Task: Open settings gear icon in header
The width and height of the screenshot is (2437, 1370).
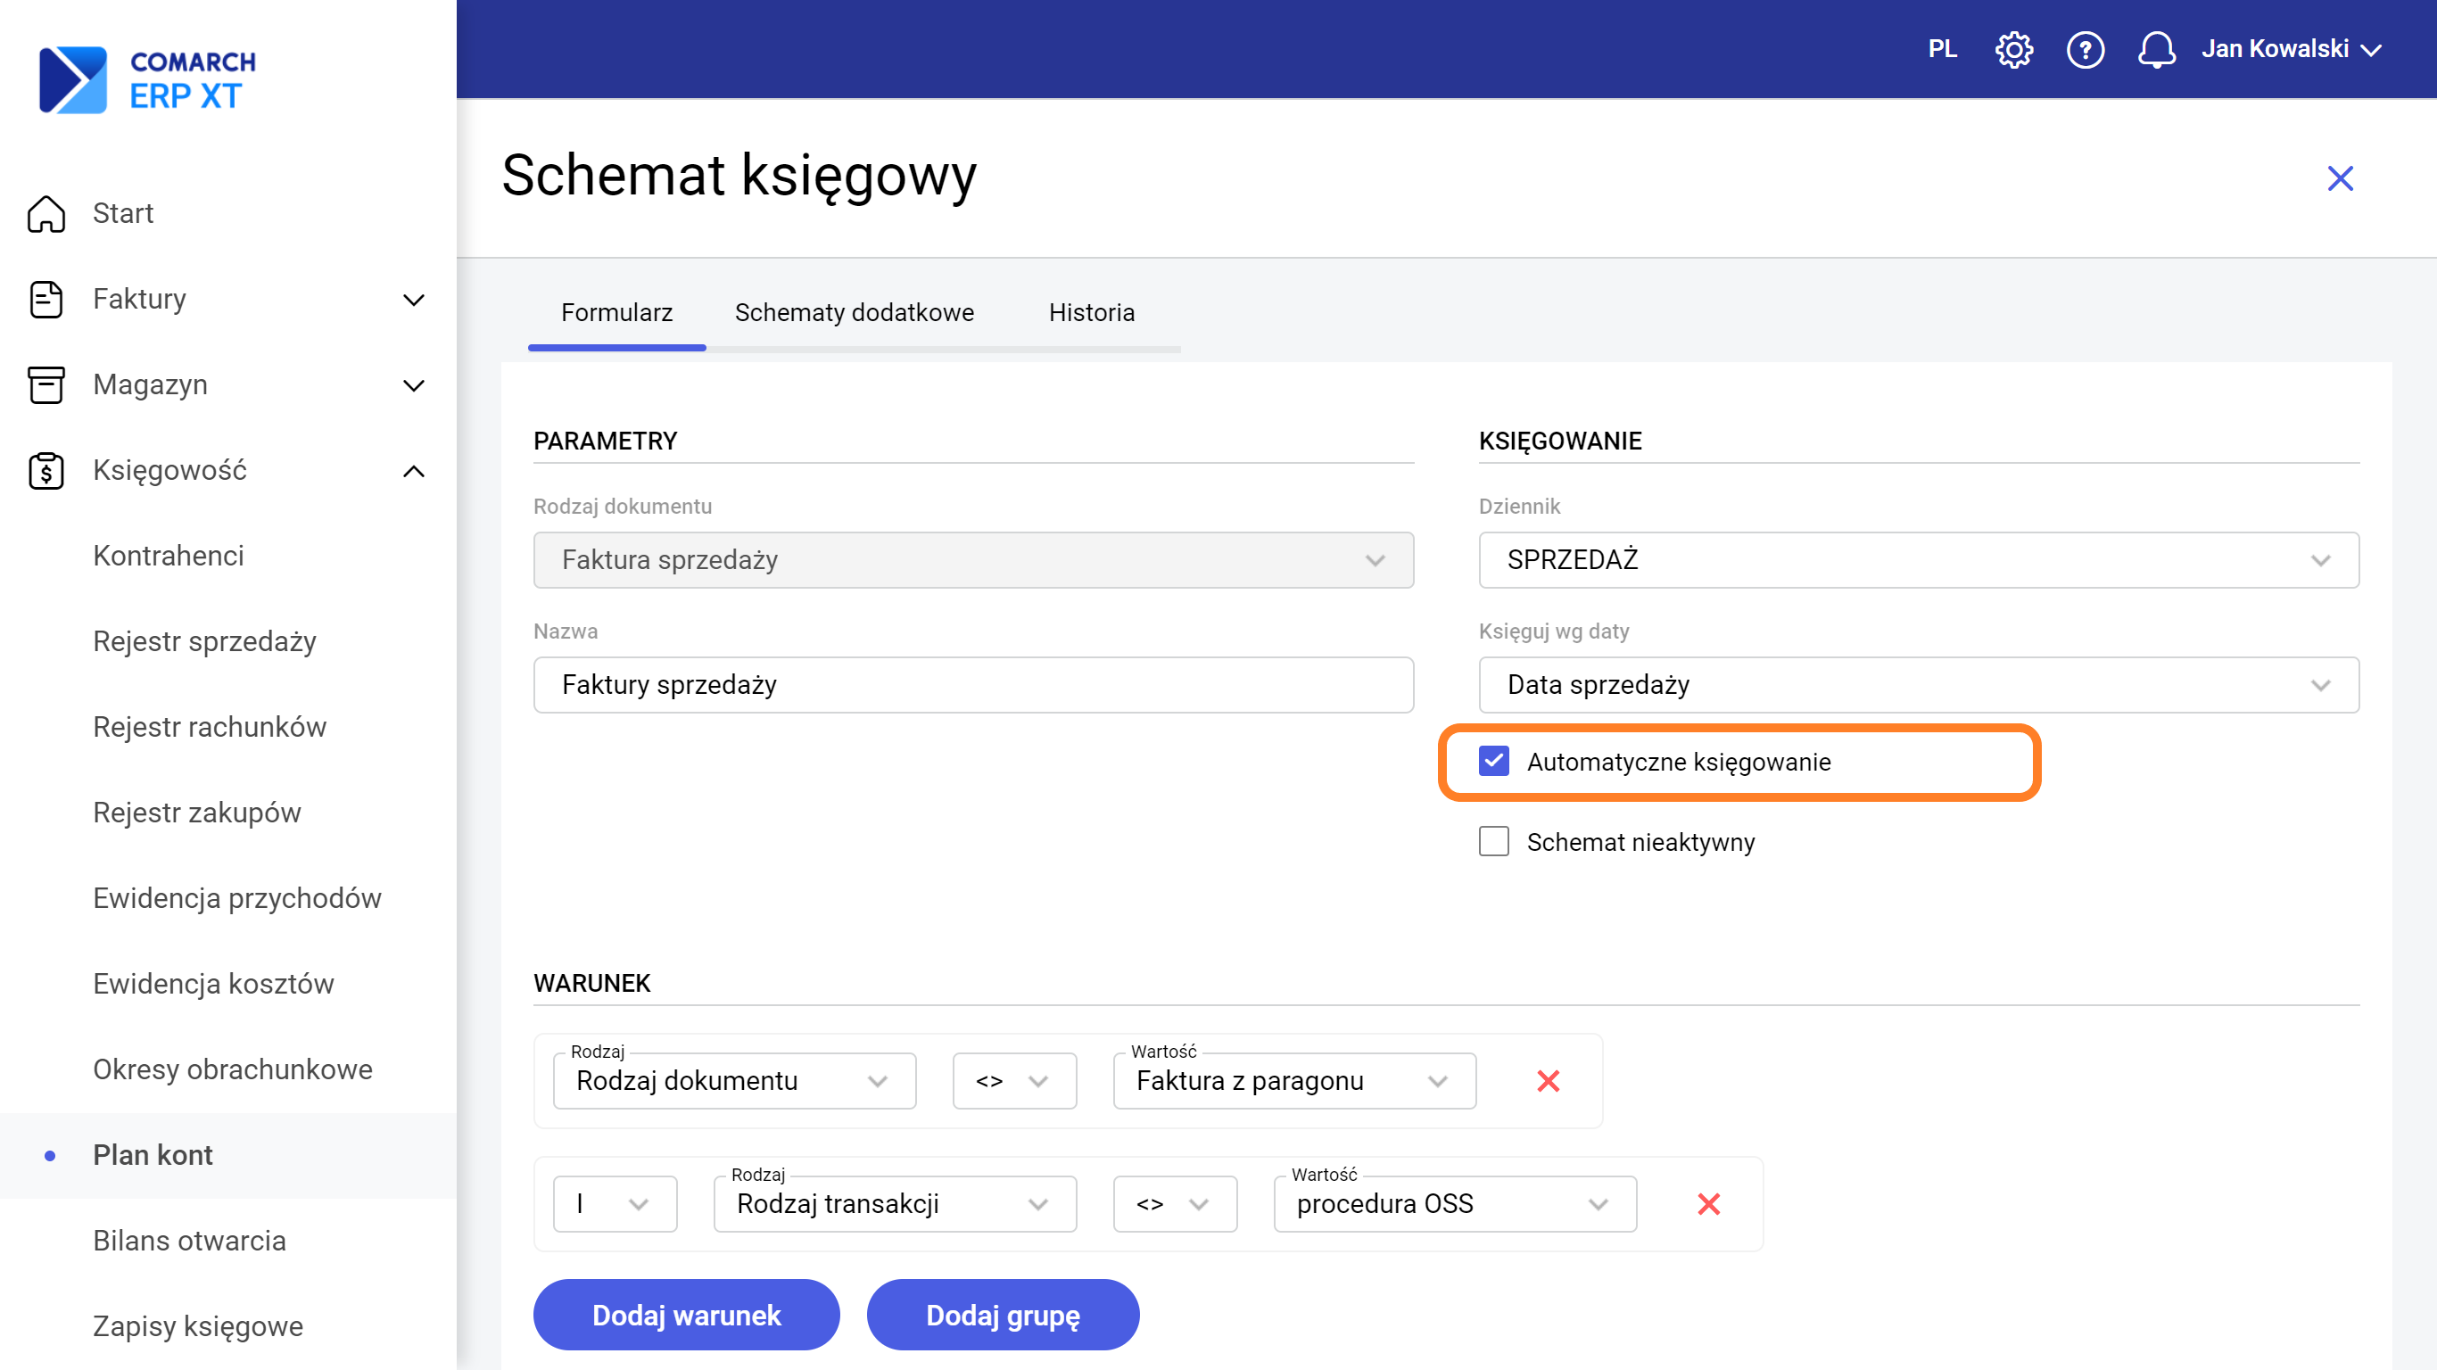Action: tap(2013, 49)
